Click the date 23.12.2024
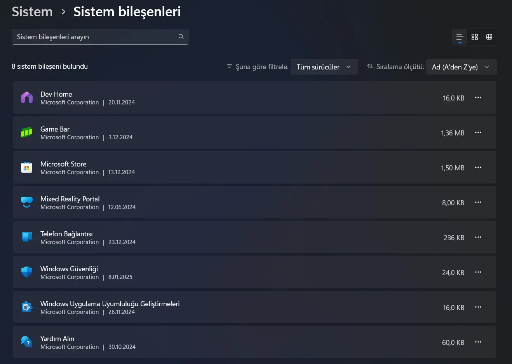The width and height of the screenshot is (512, 364). click(122, 242)
